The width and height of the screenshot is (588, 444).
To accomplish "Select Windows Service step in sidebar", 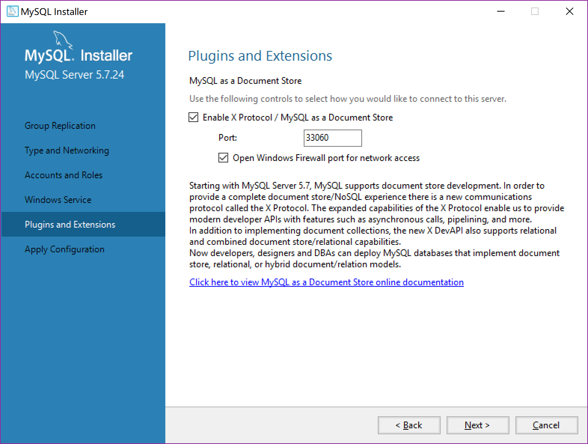I will coord(58,200).
